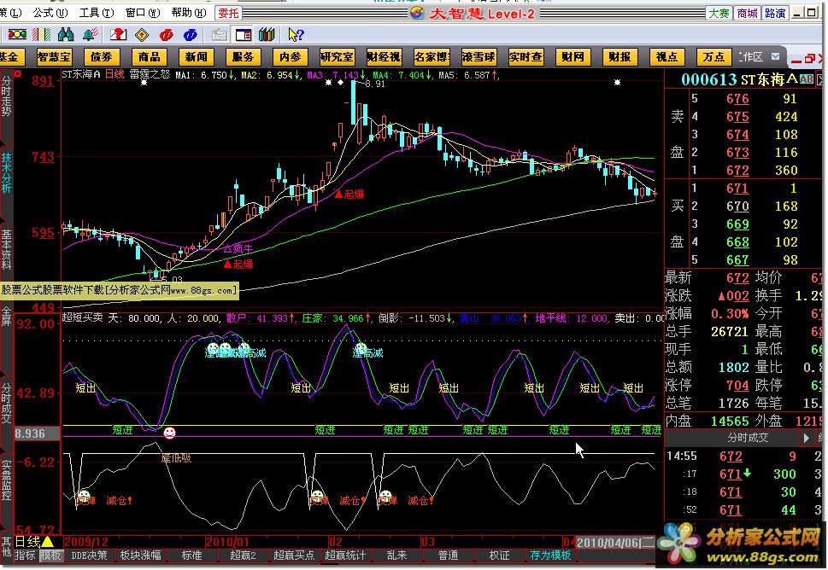Select the 超赢买点 tab at bottom
Image resolution: width=828 pixels, height=570 pixels.
(293, 555)
